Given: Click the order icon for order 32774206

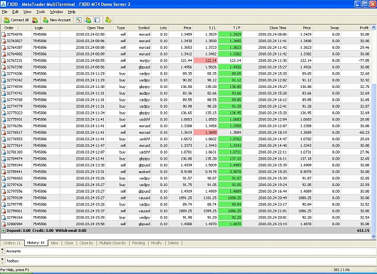Looking at the screenshot, I should point(4,73).
